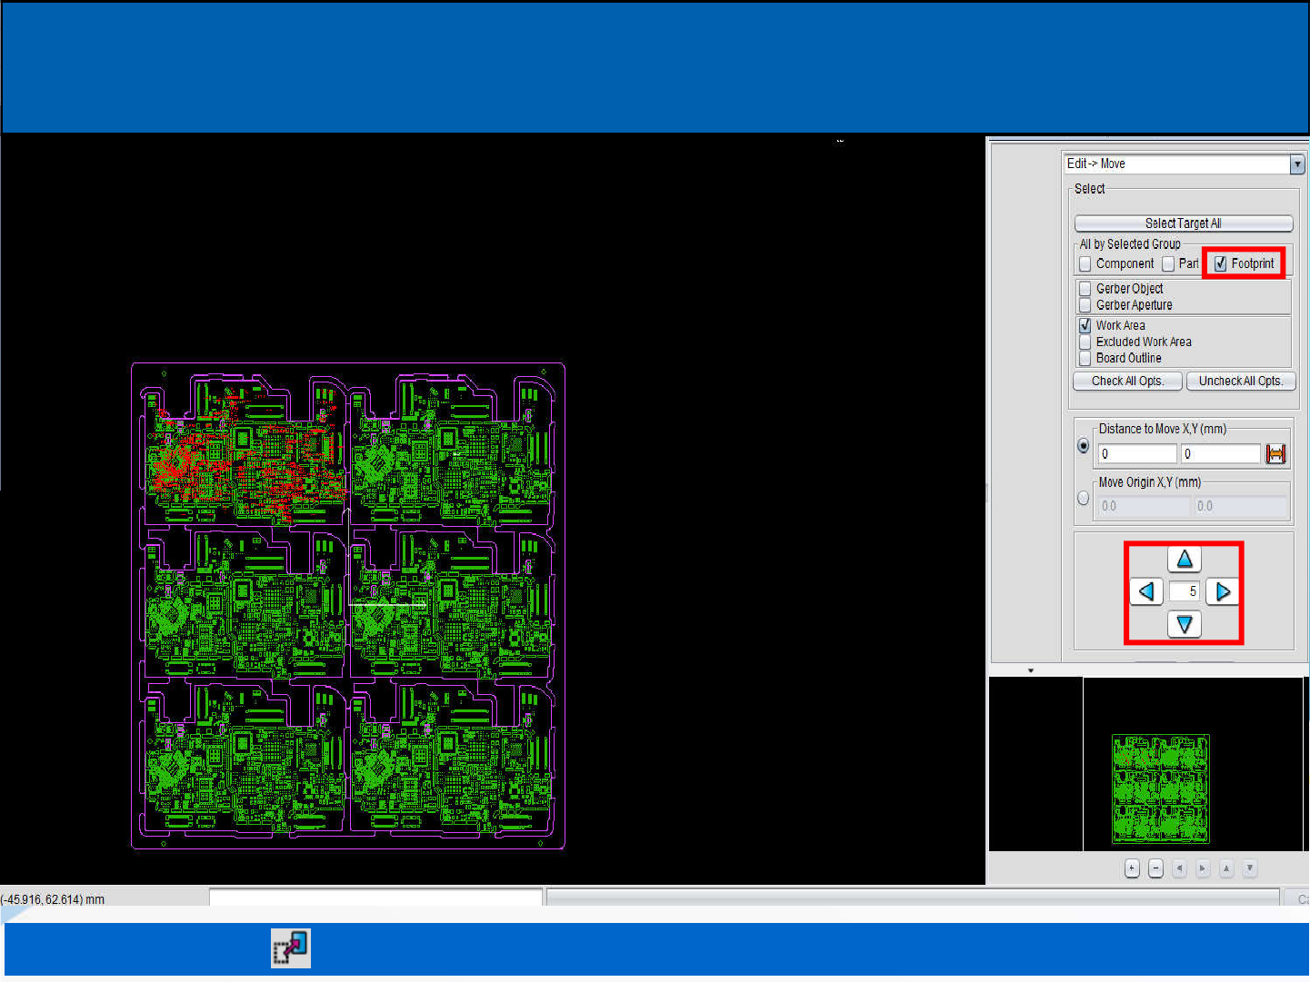Click the Select Target All button
This screenshot has width=1310, height=982.
click(x=1184, y=223)
